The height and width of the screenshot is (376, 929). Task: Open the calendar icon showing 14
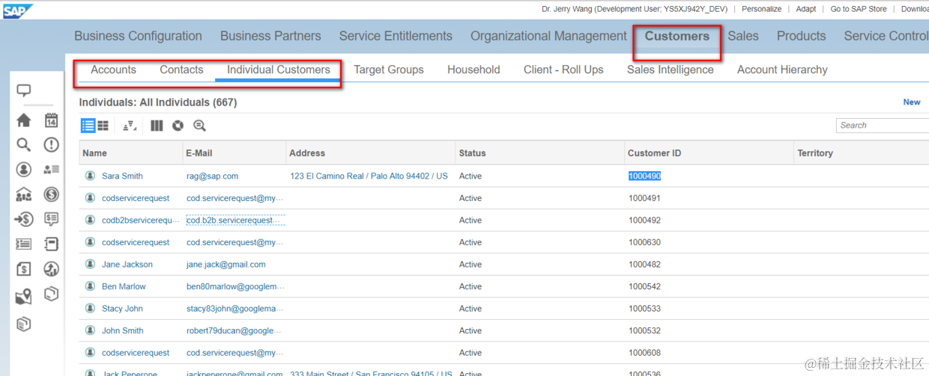(x=51, y=120)
